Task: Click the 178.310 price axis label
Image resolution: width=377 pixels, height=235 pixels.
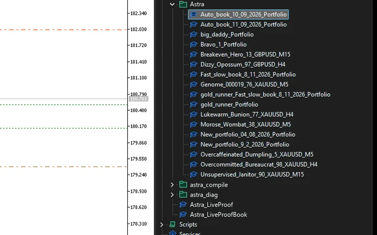Action: pos(138,224)
